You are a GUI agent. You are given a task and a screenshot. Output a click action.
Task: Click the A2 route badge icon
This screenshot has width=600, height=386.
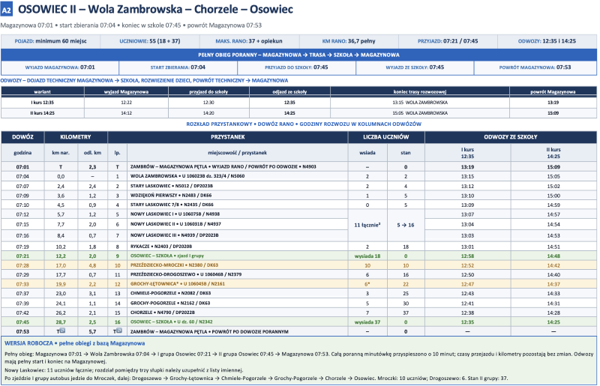click(x=7, y=9)
